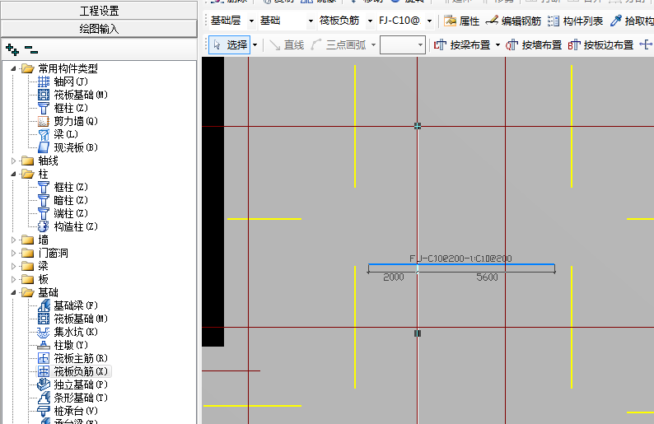This screenshot has width=654, height=424.
Task: Click the 直线 line tool
Action: [x=287, y=45]
